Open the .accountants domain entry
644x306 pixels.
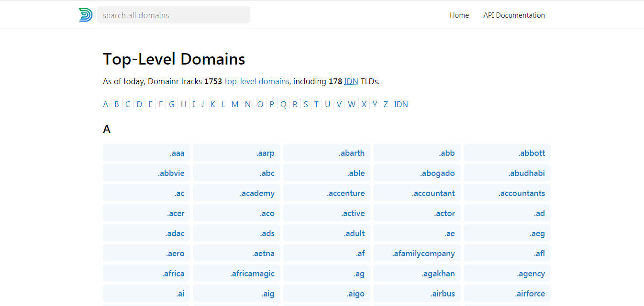click(x=507, y=193)
